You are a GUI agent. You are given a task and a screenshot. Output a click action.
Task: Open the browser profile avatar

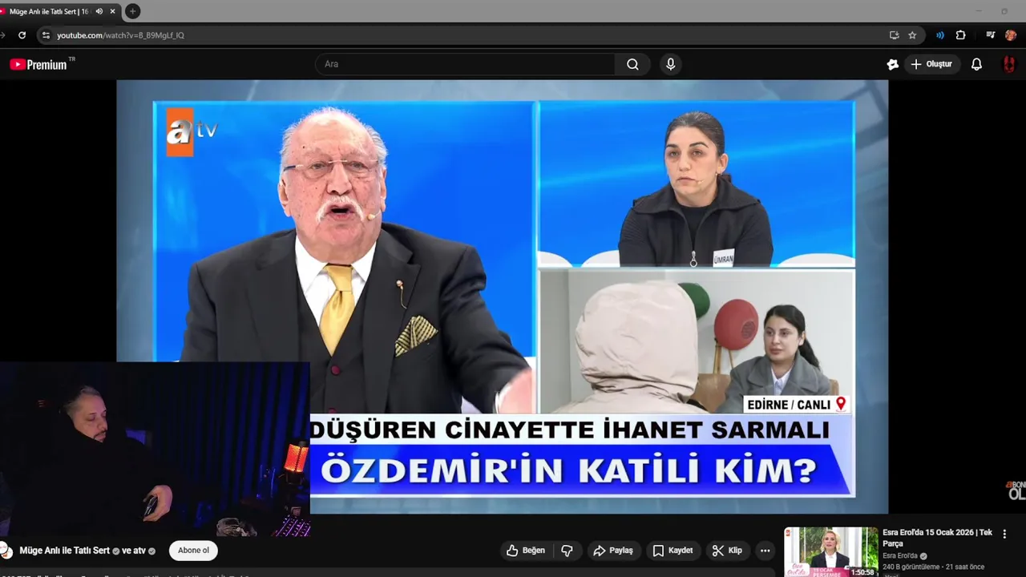[x=1011, y=35]
